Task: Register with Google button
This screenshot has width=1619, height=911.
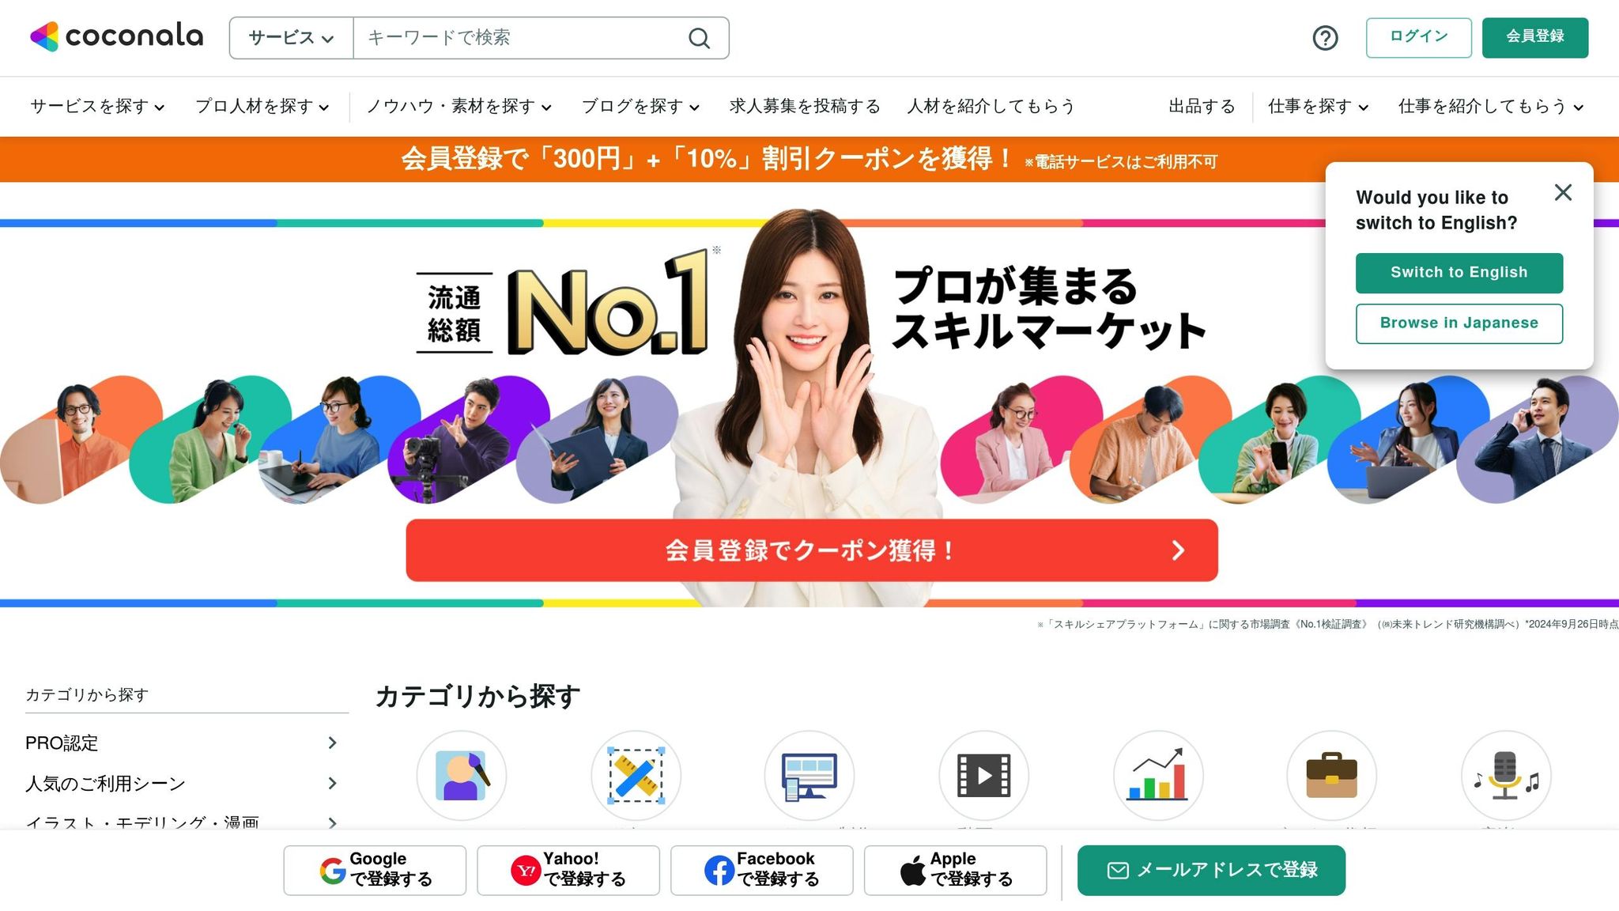Action: (375, 870)
